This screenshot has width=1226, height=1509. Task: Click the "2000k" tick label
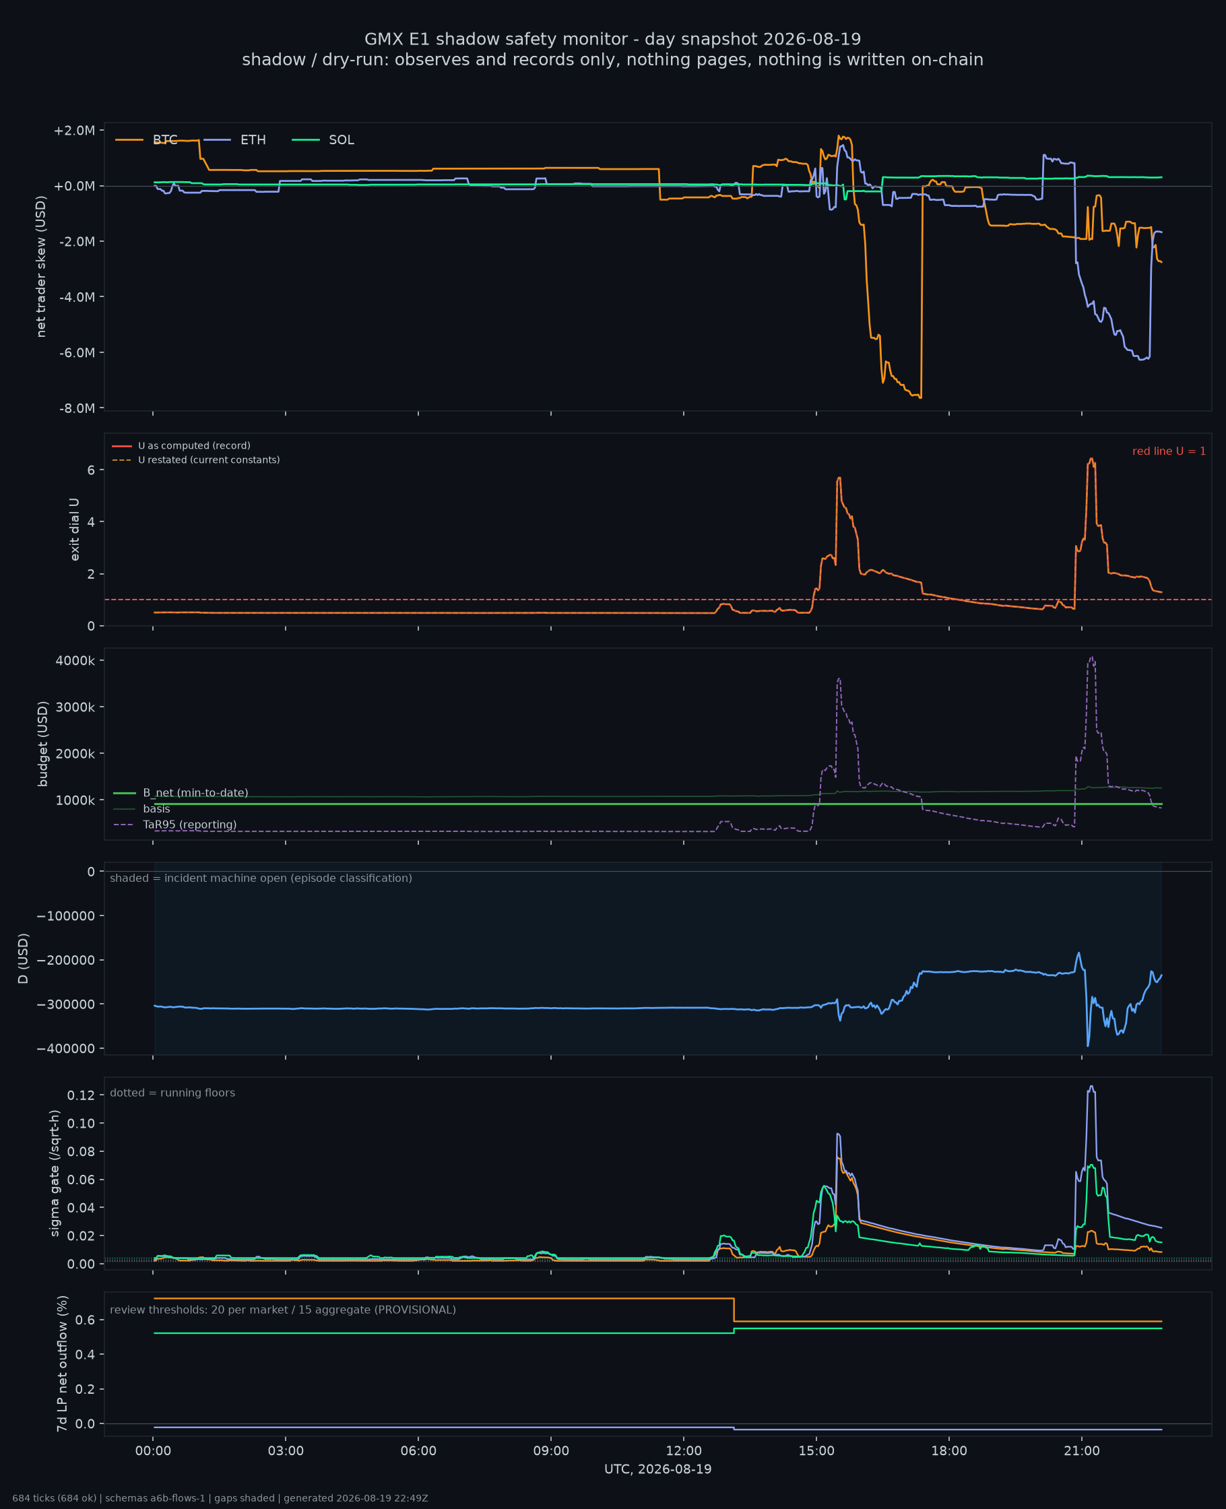click(75, 753)
